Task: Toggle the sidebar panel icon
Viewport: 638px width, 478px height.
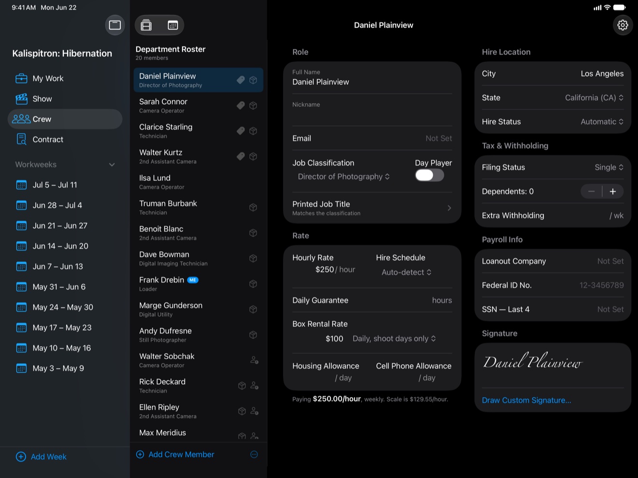Action: click(115, 25)
